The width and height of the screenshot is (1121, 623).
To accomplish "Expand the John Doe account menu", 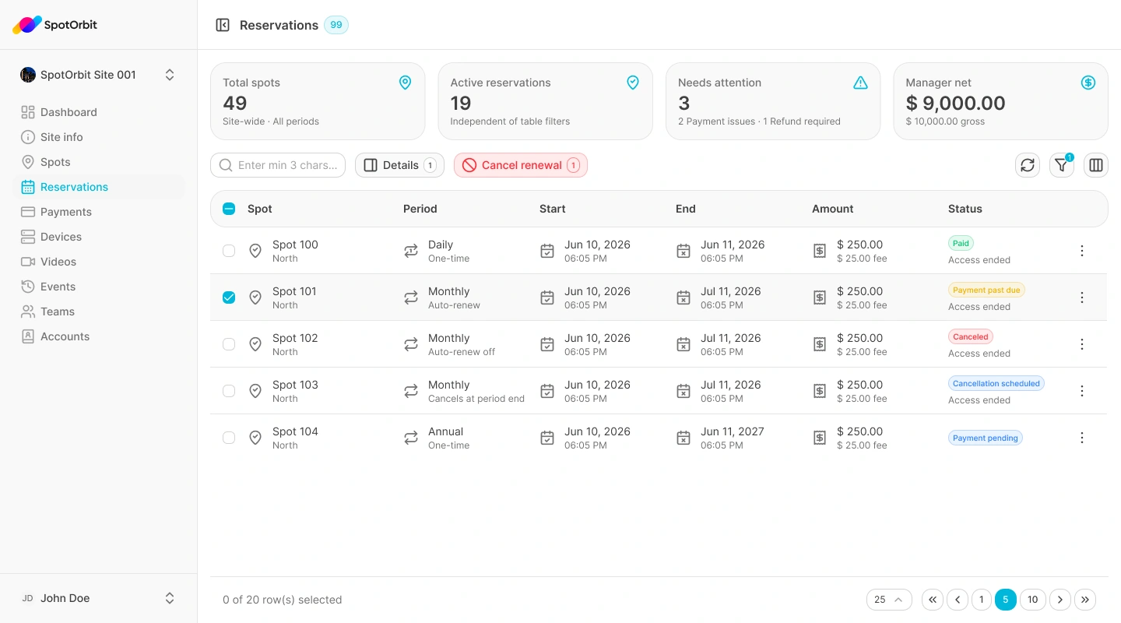I will [98, 598].
